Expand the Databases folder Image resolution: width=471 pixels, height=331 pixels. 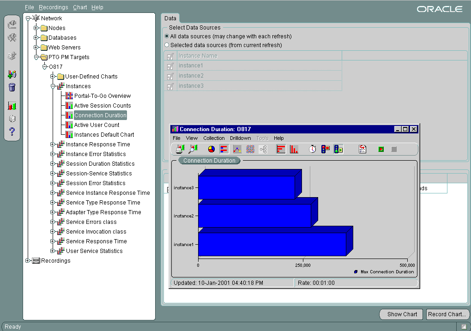(36, 37)
